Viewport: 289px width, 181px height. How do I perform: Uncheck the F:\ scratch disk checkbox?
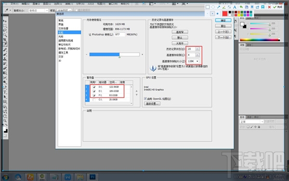pos(94,95)
